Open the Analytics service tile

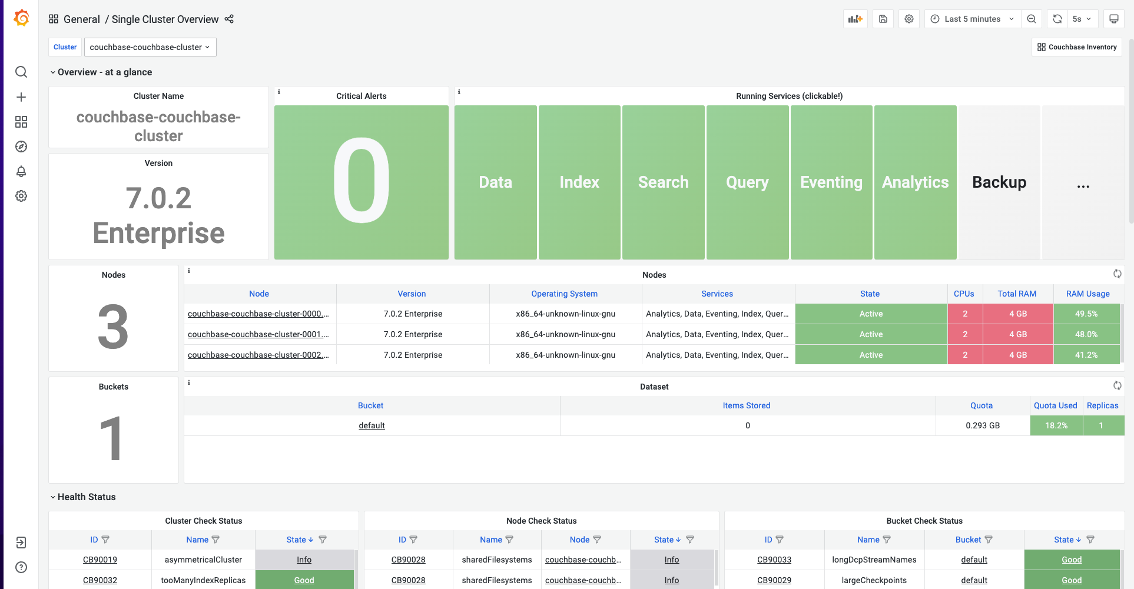click(916, 182)
